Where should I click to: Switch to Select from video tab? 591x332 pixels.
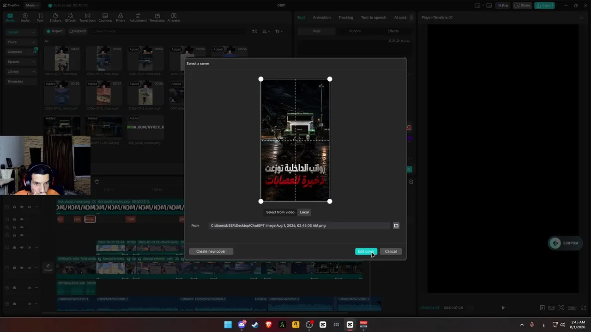280,212
